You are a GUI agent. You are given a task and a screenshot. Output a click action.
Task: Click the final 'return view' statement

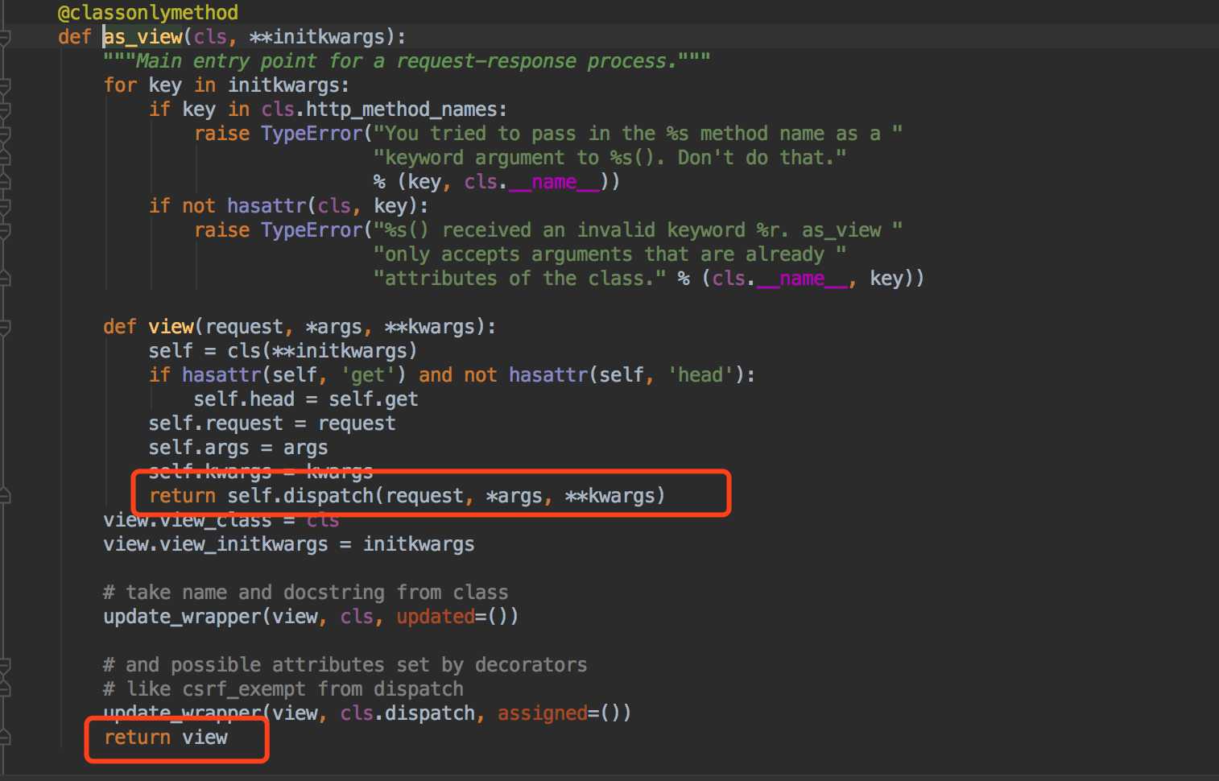tap(166, 738)
